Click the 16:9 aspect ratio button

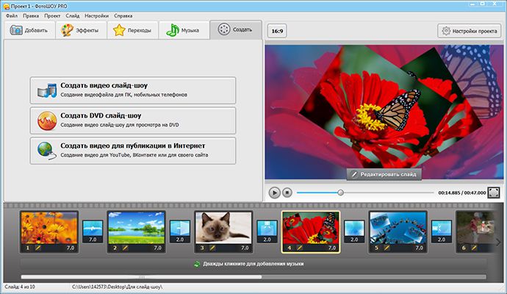click(277, 31)
